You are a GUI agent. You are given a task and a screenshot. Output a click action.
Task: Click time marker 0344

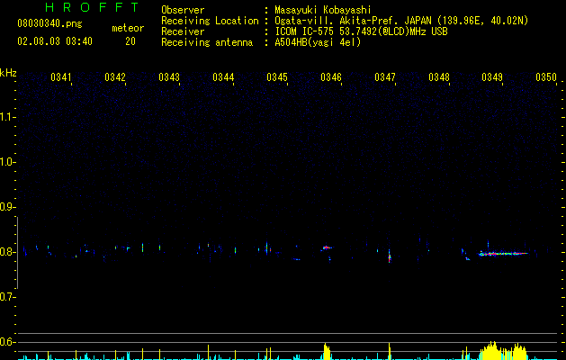(x=223, y=77)
